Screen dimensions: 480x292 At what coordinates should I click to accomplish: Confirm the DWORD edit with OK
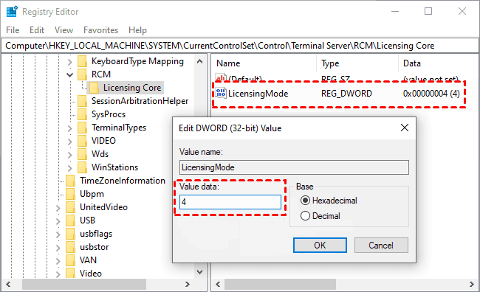click(x=320, y=246)
